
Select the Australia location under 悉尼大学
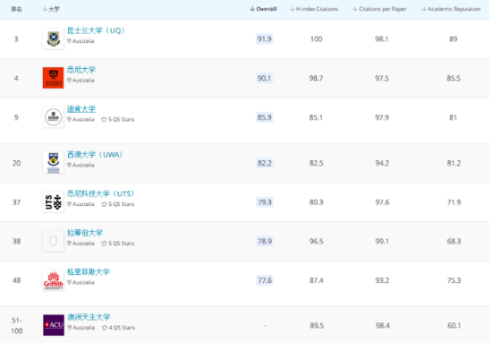(x=81, y=80)
